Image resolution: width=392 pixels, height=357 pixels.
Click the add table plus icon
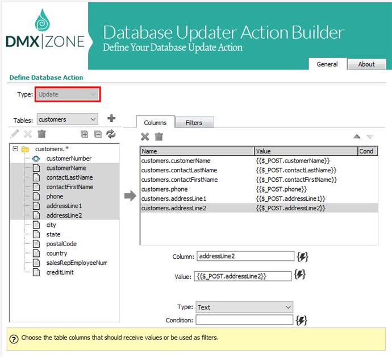tap(111, 118)
